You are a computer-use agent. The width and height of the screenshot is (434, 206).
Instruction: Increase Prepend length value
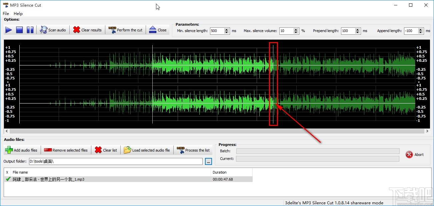pos(358,29)
